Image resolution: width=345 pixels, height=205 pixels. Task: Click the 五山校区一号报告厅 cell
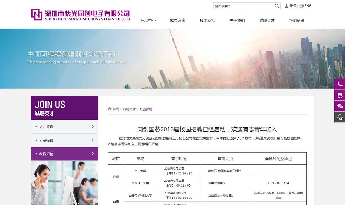pyautogui.click(x=225, y=195)
